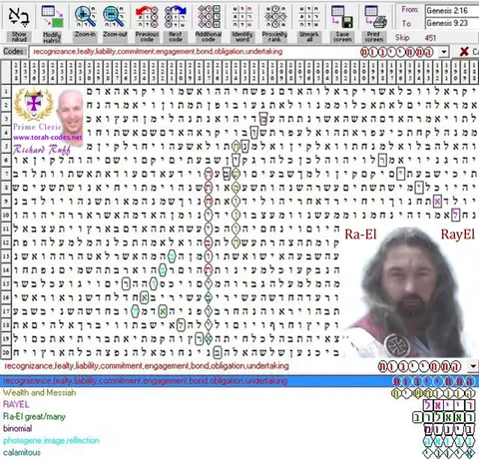Click the Ra-El great/many Hebrew letter boxes

(444, 417)
